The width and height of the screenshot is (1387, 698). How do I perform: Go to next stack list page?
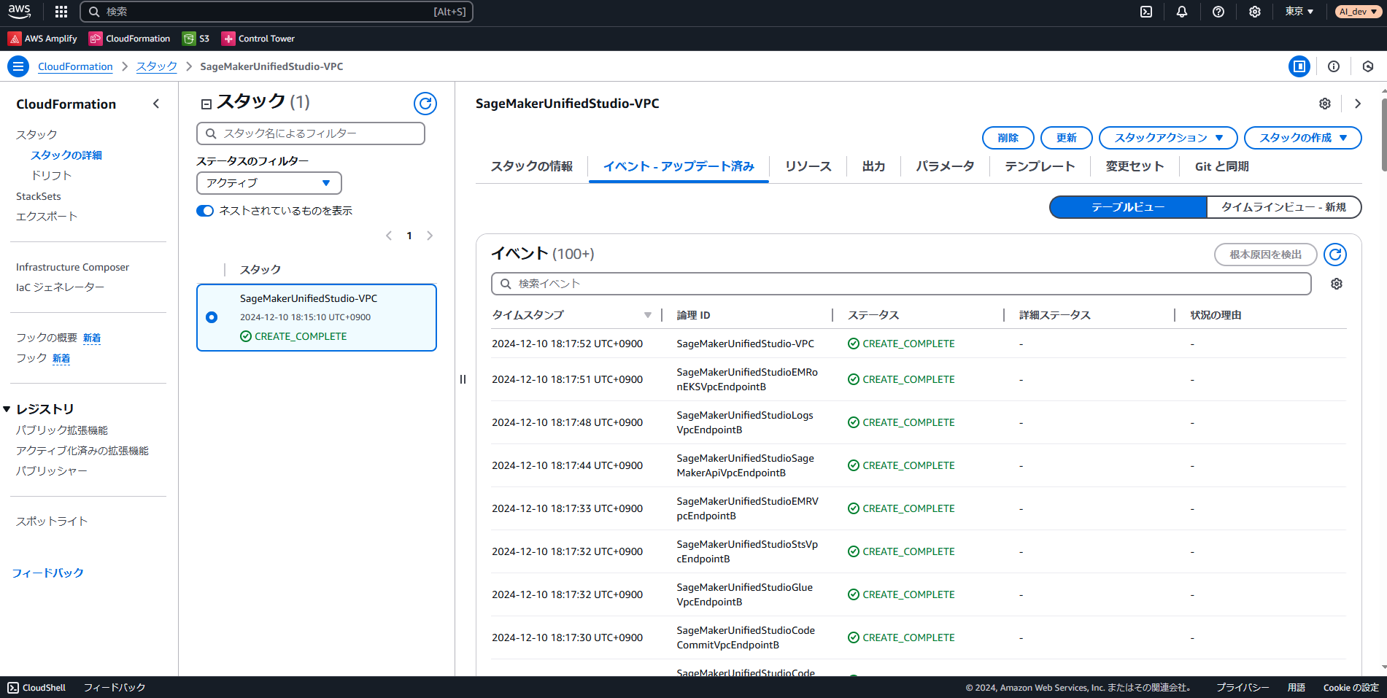(x=430, y=236)
